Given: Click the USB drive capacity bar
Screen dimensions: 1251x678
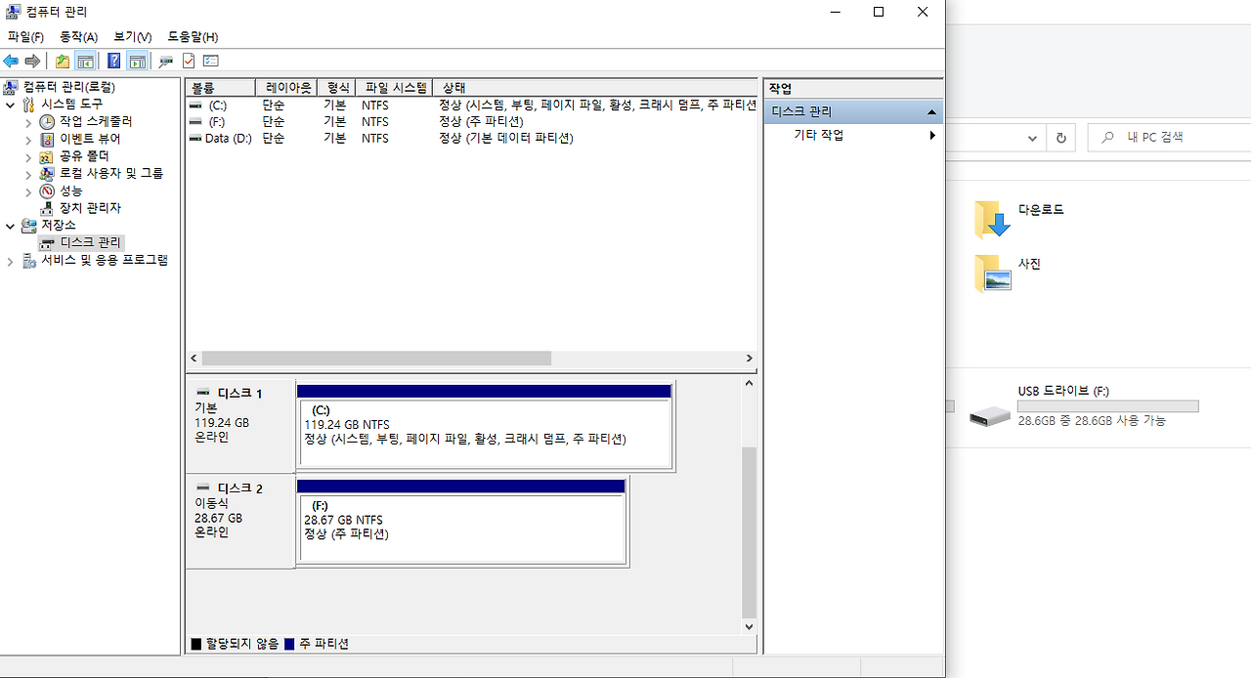Looking at the screenshot, I should pos(1107,406).
